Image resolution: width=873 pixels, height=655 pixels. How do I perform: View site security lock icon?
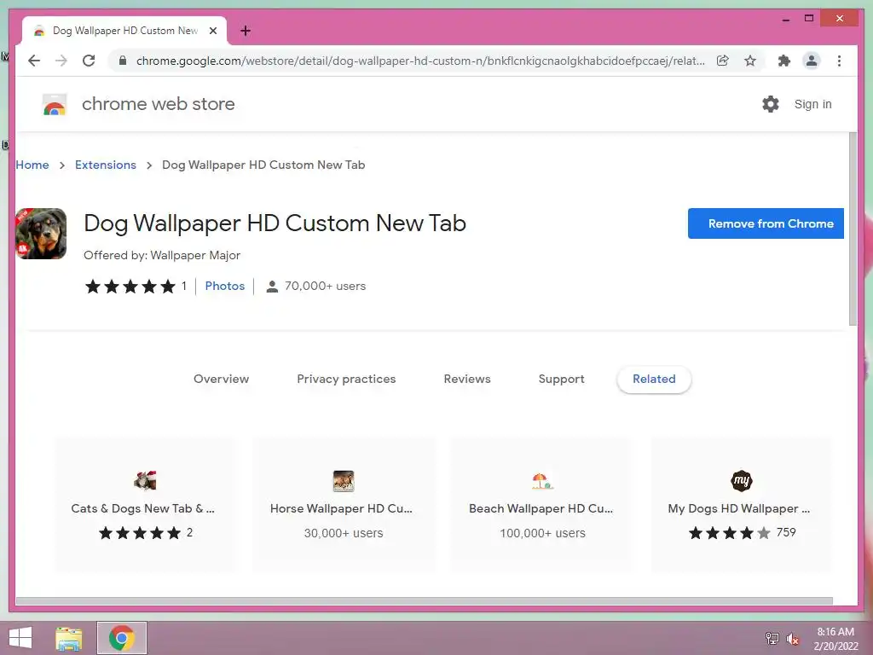[123, 61]
